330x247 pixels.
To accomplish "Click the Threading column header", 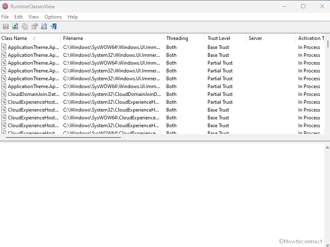I will [177, 38].
